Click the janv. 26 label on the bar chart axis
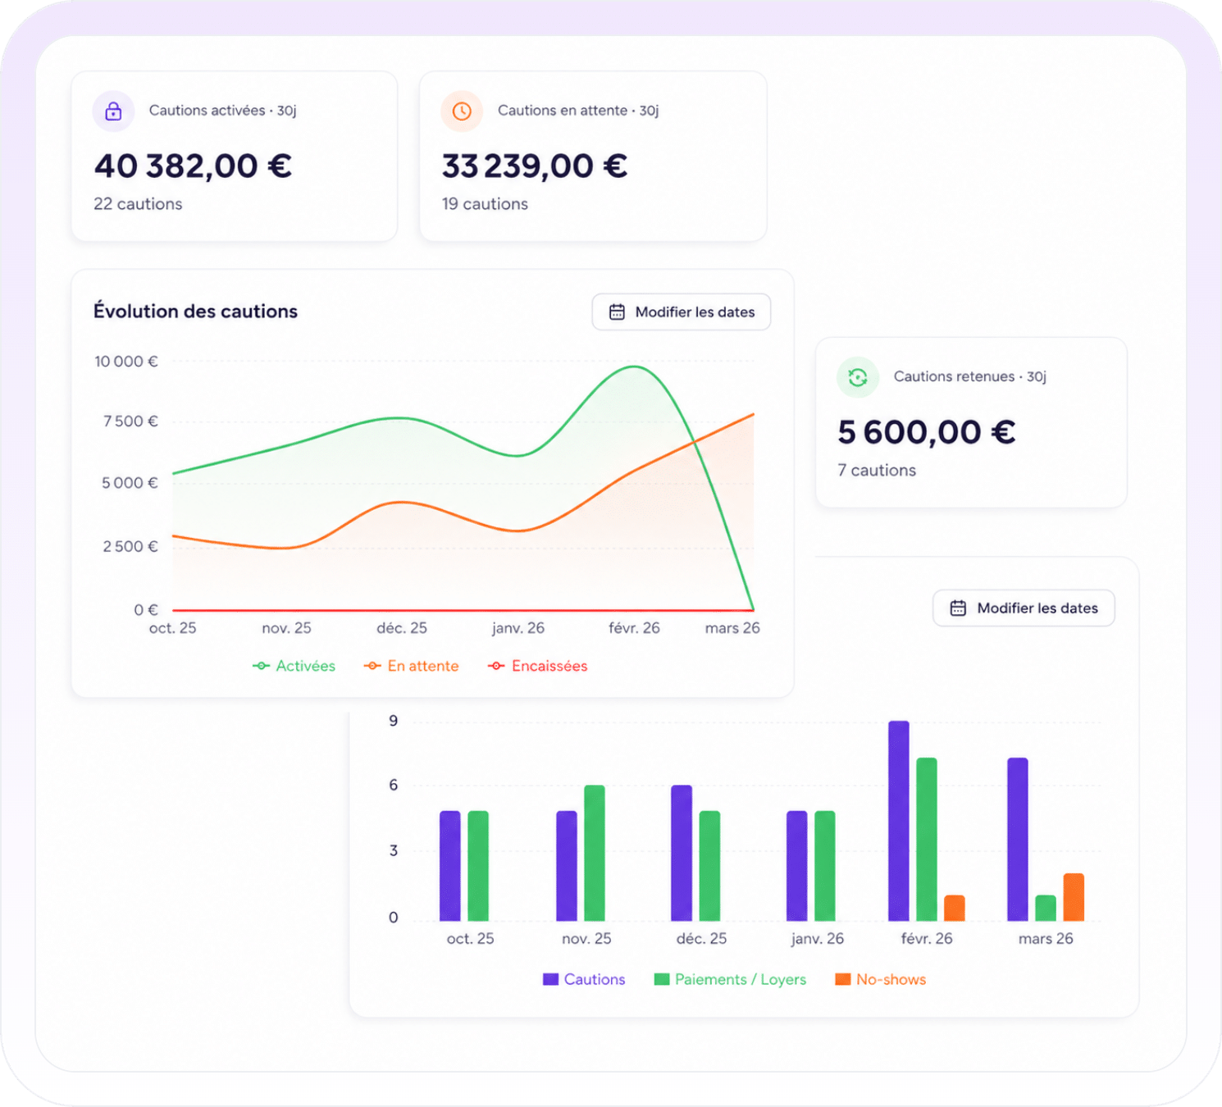 [x=817, y=939]
